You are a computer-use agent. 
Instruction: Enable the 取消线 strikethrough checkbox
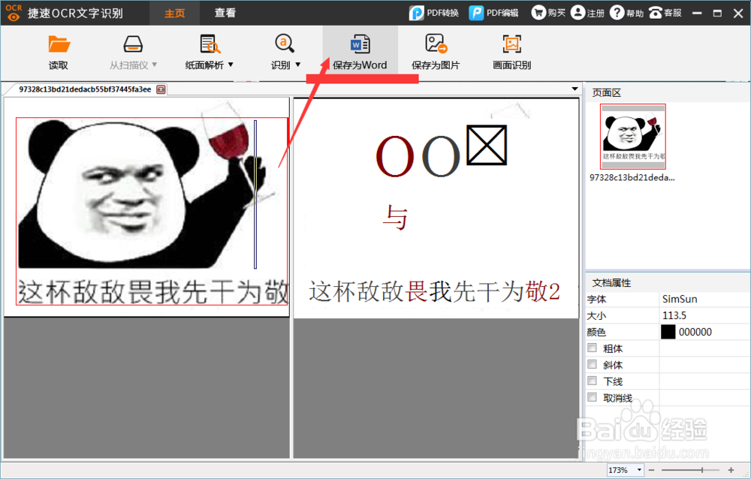(592, 397)
